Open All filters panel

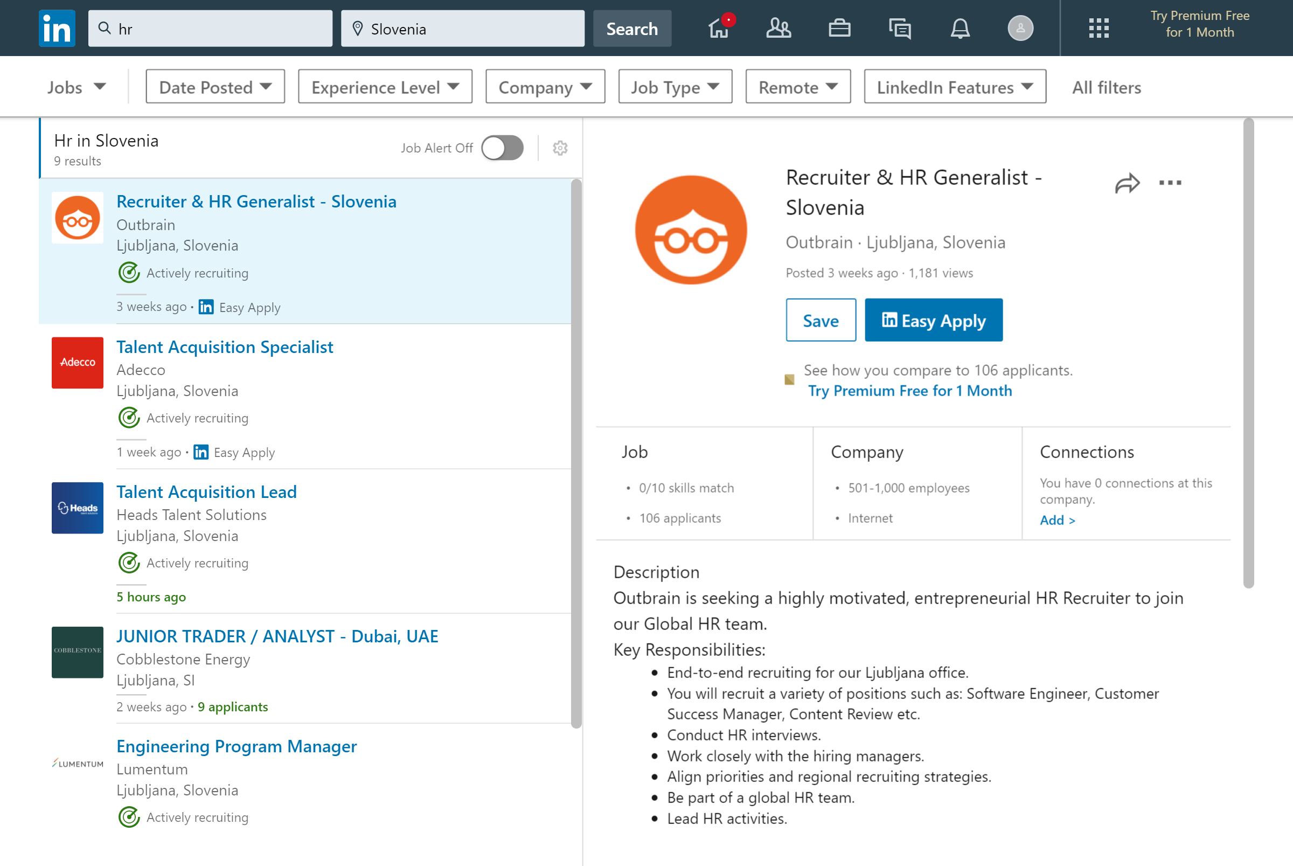coord(1107,87)
